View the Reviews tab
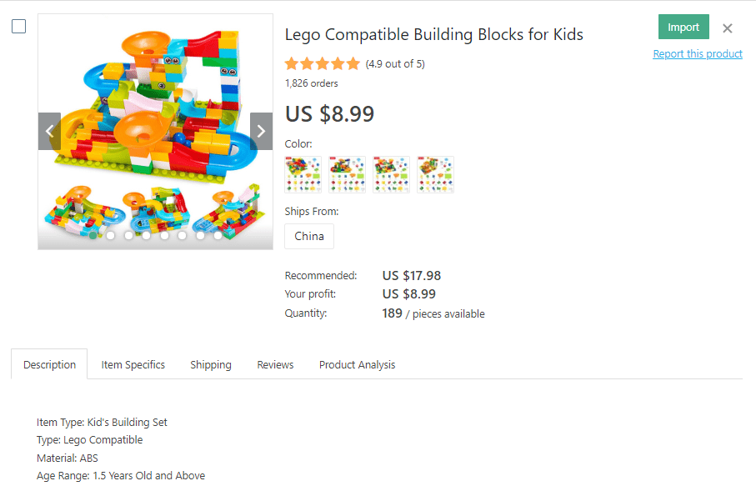This screenshot has height=491, width=756. pyautogui.click(x=275, y=365)
